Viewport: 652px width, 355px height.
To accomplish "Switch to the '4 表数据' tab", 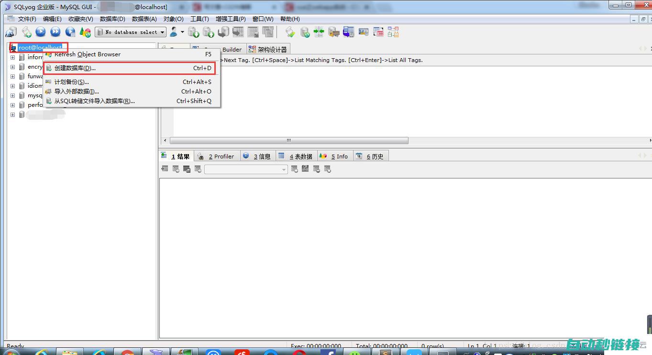I will [x=296, y=156].
